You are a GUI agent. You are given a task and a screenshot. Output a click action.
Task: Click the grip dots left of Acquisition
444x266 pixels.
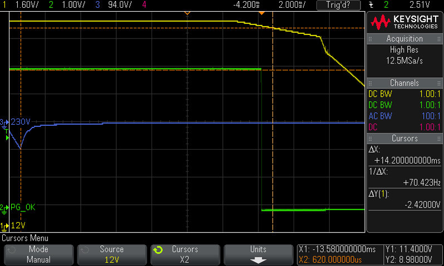(x=370, y=39)
